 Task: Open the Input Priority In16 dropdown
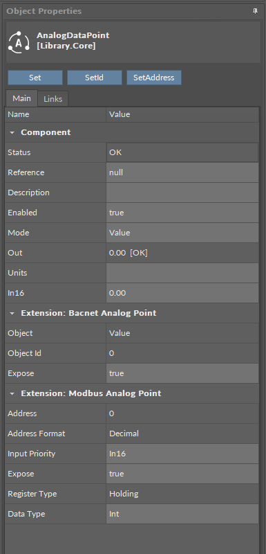tap(182, 454)
